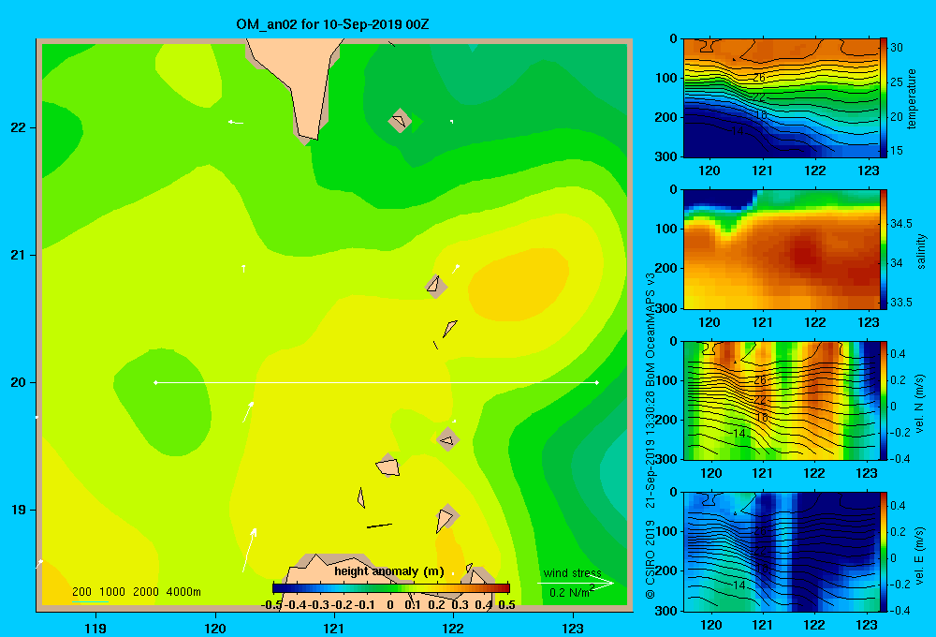The image size is (936, 637).
Task: Click the vel. N colorbar
Action: [883, 401]
